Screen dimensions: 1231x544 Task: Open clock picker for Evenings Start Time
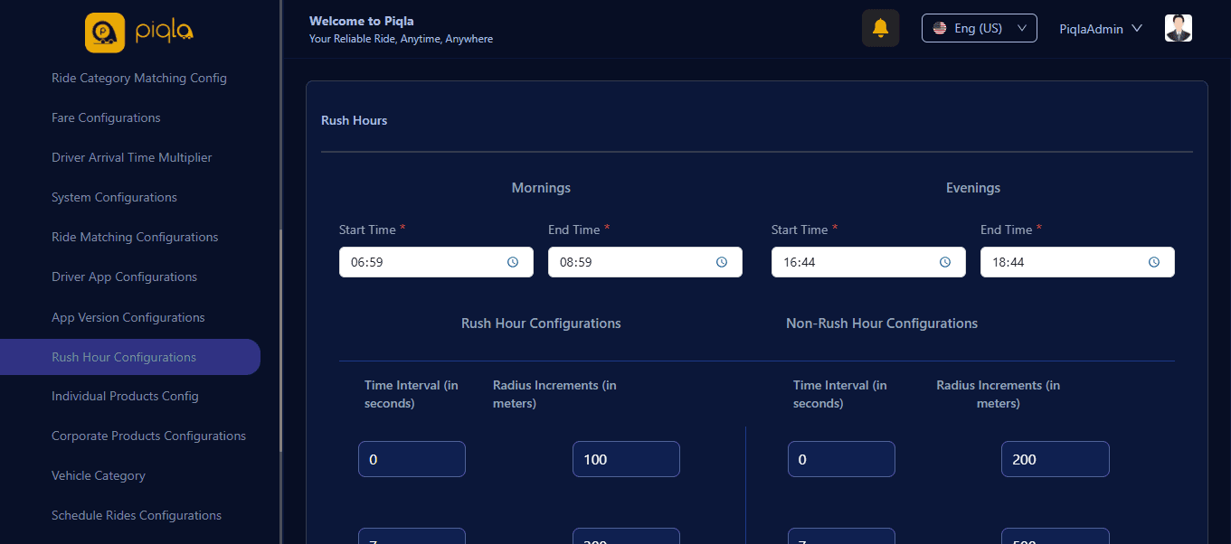click(x=945, y=262)
